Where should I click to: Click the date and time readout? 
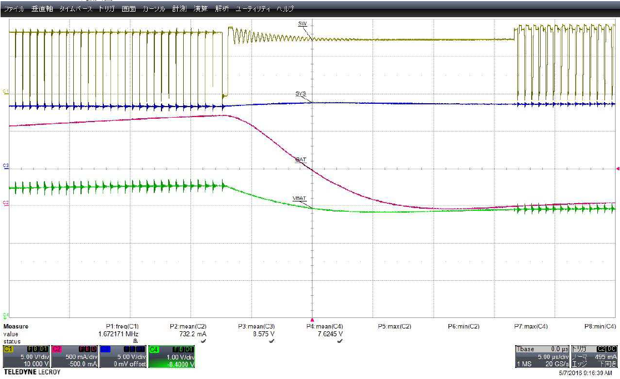(585, 373)
